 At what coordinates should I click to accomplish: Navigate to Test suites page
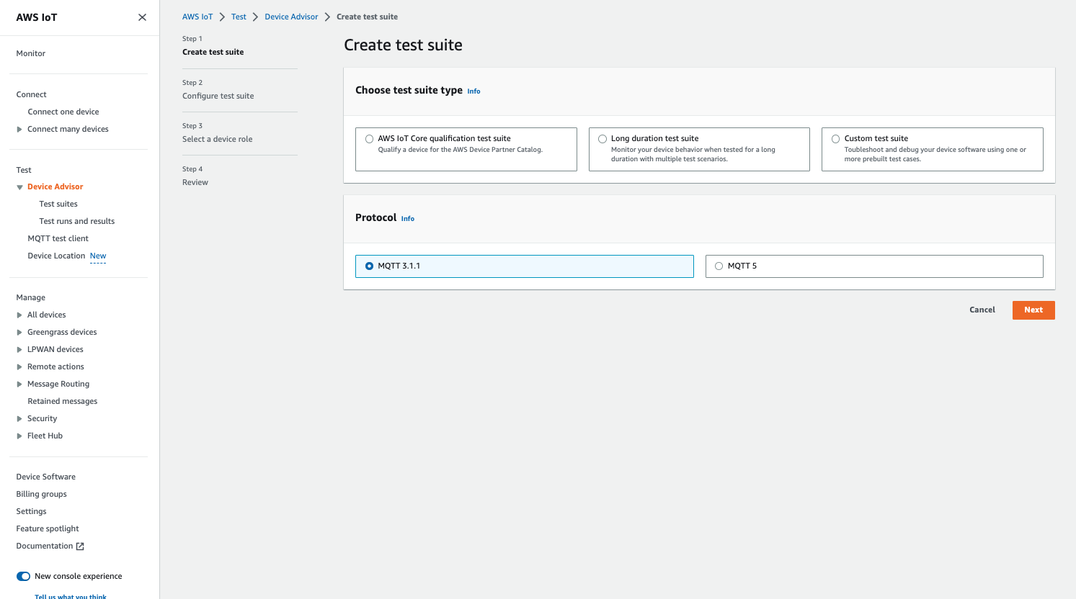58,204
